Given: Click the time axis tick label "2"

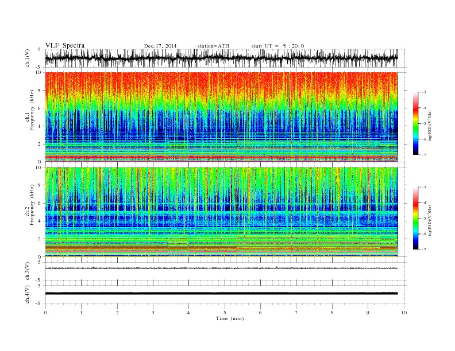Looking at the screenshot, I should (117, 313).
